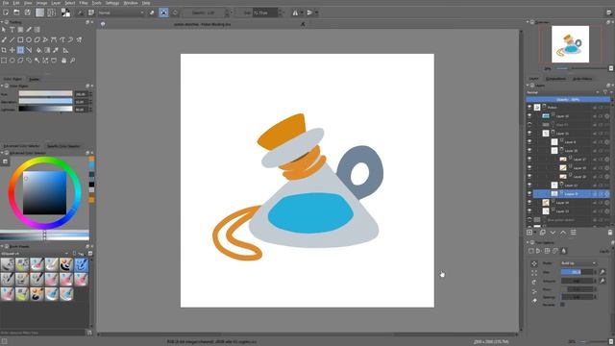Adjust the Saturation slider
Image resolution: width=615 pixels, height=346 pixels.
tap(45, 102)
